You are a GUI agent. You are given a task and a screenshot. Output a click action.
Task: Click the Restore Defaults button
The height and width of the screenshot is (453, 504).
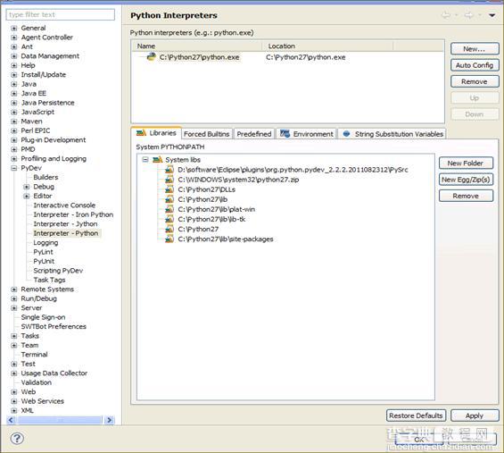pyautogui.click(x=416, y=415)
